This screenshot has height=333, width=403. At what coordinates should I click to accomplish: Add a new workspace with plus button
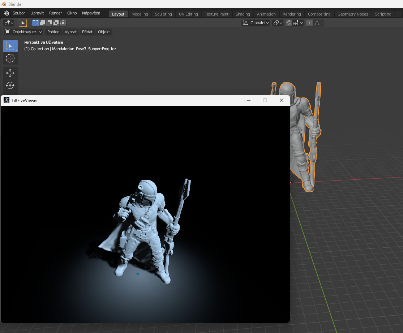click(399, 14)
